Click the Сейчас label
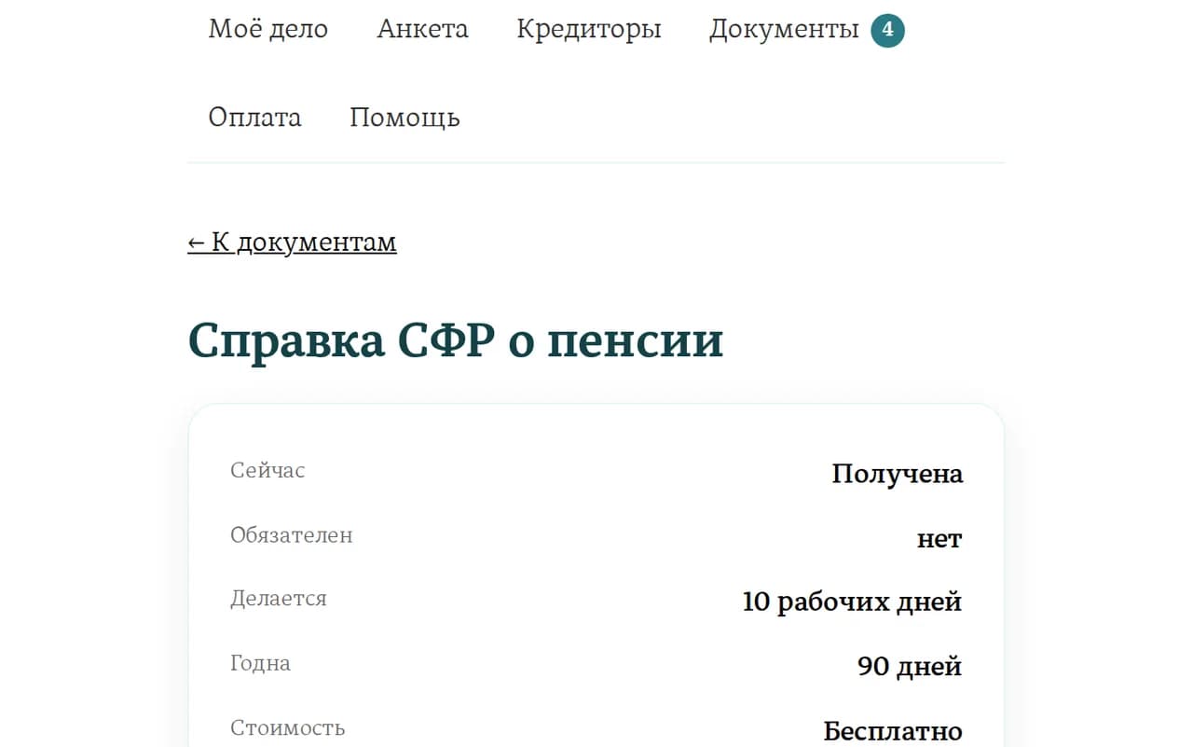Screen dimensions: 1193x747 pos(267,470)
